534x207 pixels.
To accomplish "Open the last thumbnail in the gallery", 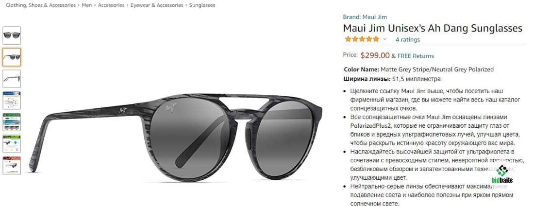I will coord(12,165).
